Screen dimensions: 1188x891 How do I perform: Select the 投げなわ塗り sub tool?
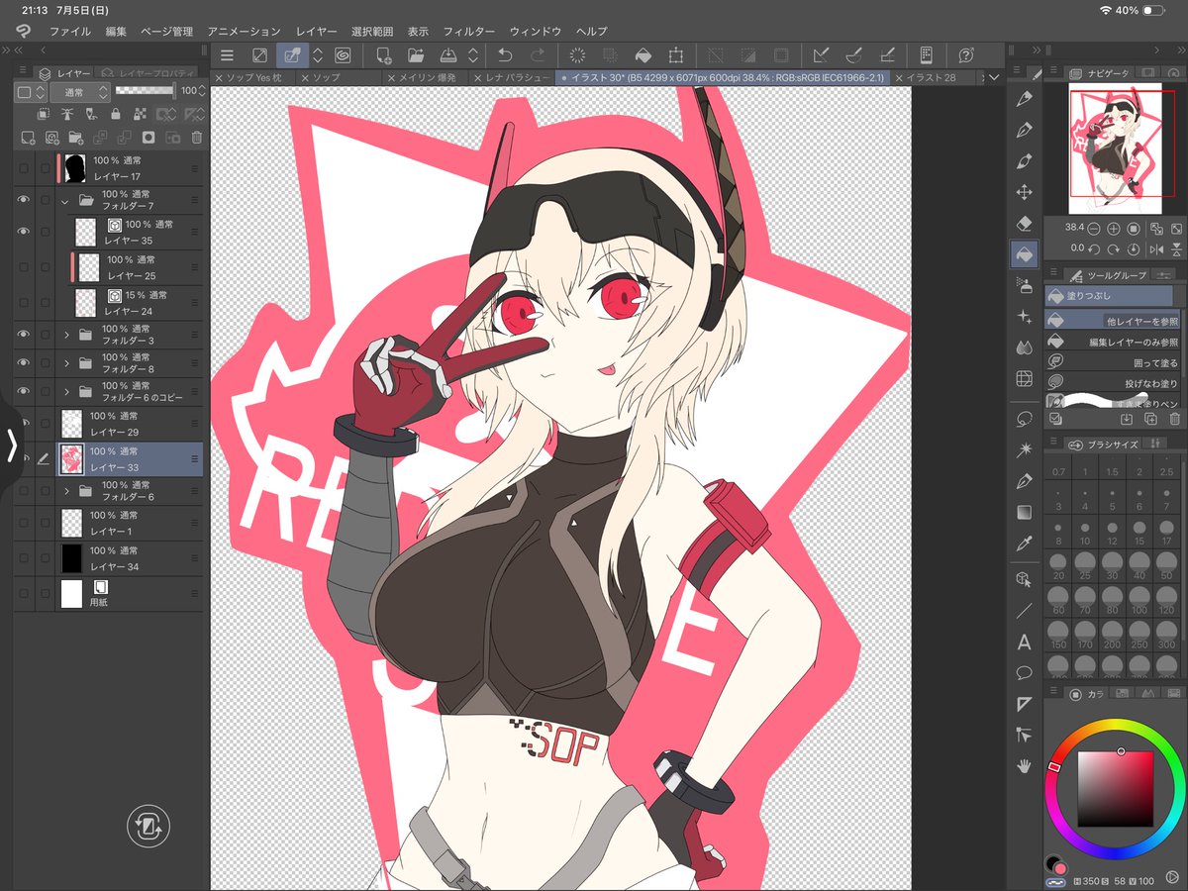(x=1111, y=382)
